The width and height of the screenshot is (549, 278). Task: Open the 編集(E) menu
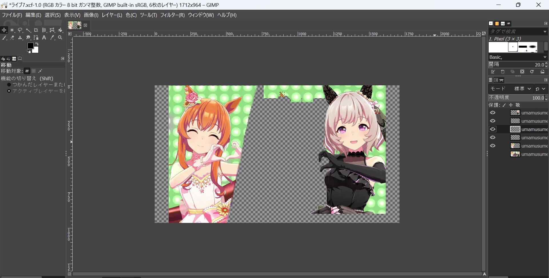pyautogui.click(x=33, y=15)
